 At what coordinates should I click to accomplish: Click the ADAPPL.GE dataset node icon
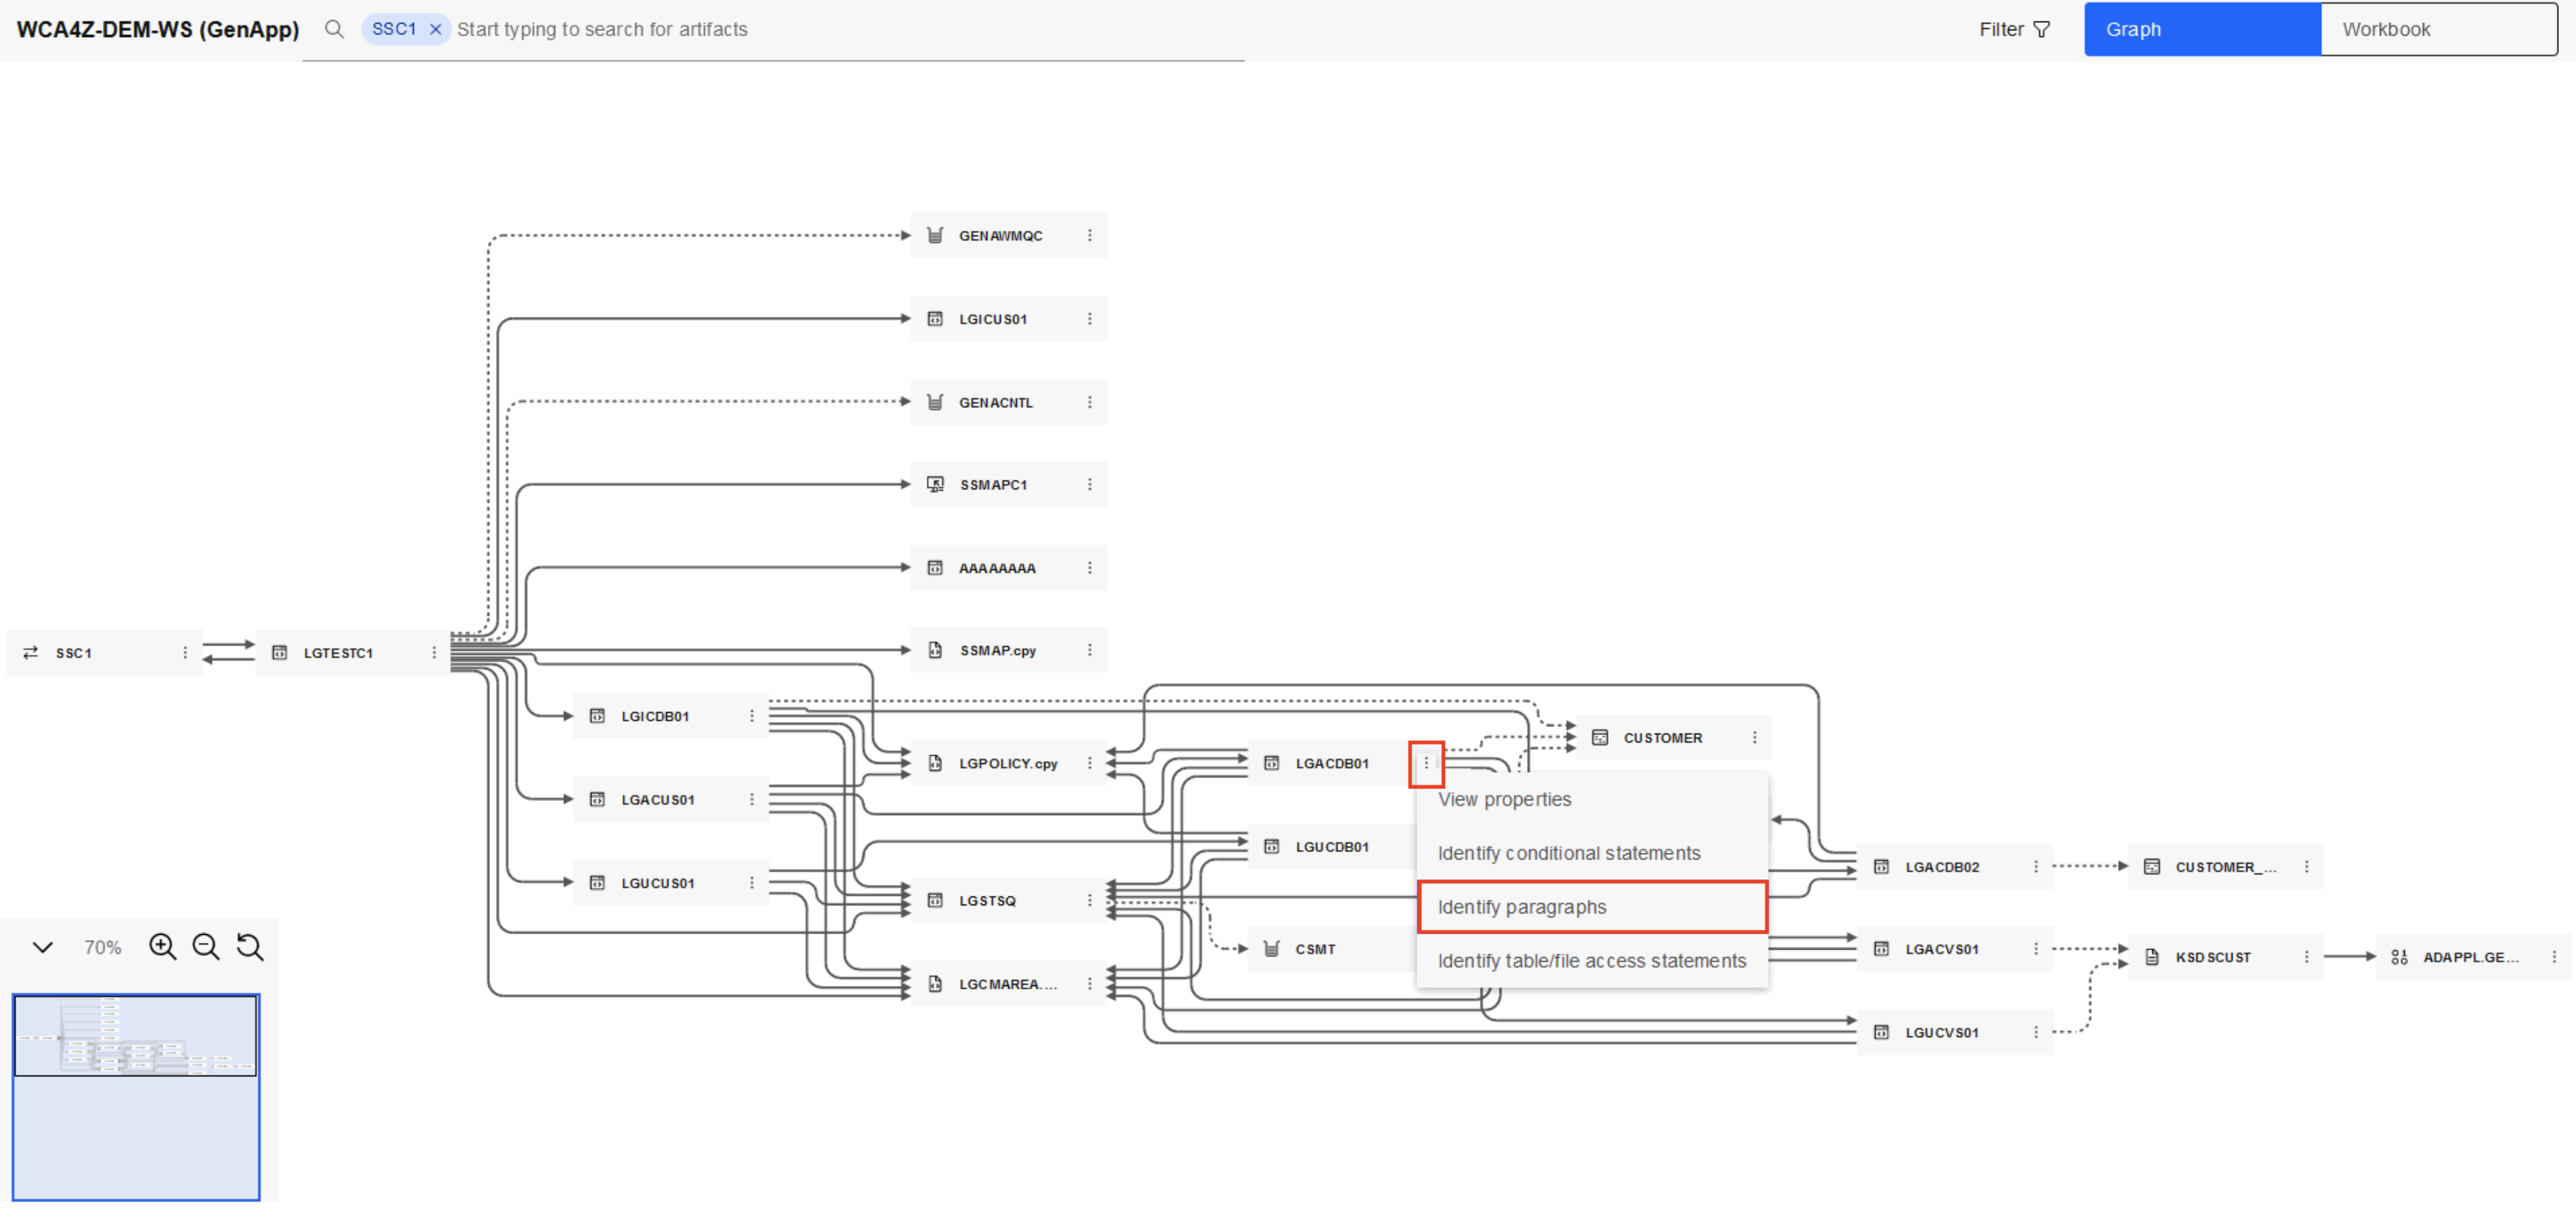[x=2399, y=957]
